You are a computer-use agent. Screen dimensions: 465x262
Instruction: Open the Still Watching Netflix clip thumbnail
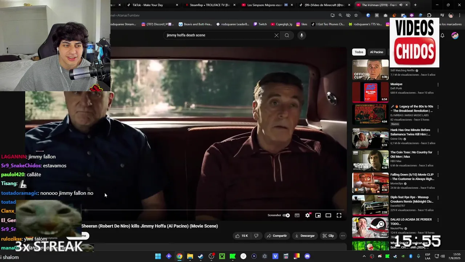point(370,70)
